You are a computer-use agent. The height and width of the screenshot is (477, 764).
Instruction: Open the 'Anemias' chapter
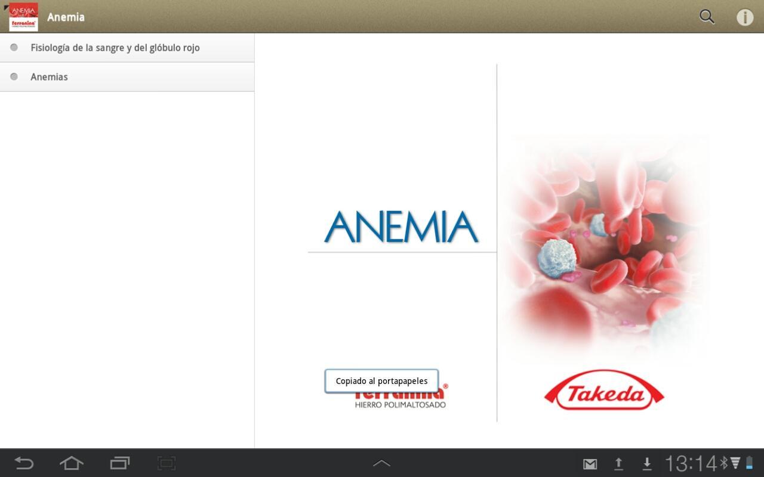tap(50, 76)
